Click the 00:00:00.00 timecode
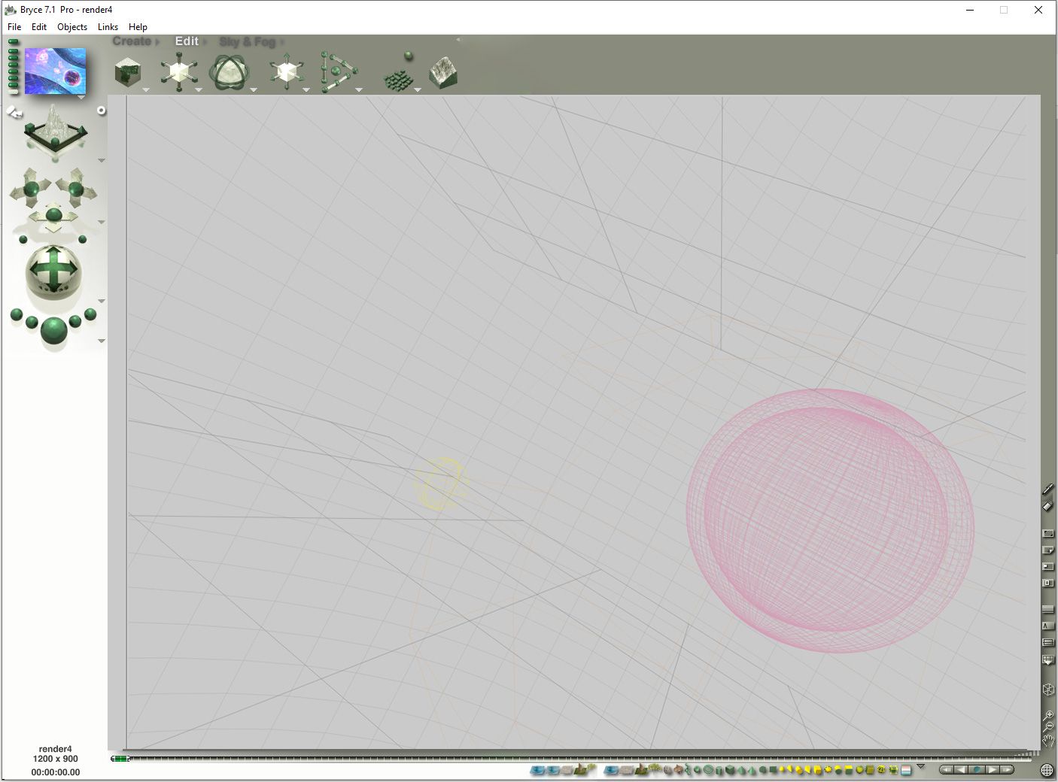 (56, 772)
